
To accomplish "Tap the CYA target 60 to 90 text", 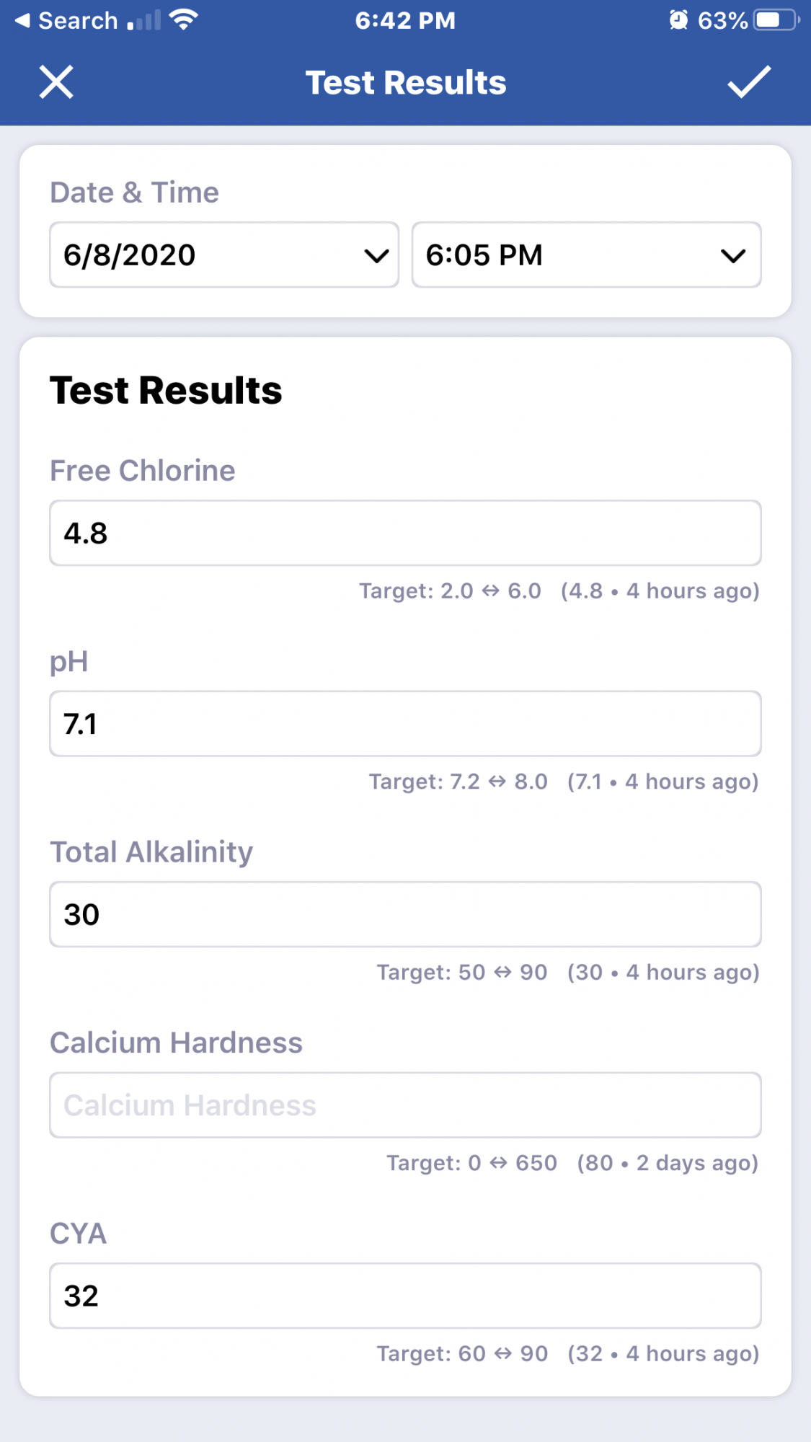I will pos(462,1353).
